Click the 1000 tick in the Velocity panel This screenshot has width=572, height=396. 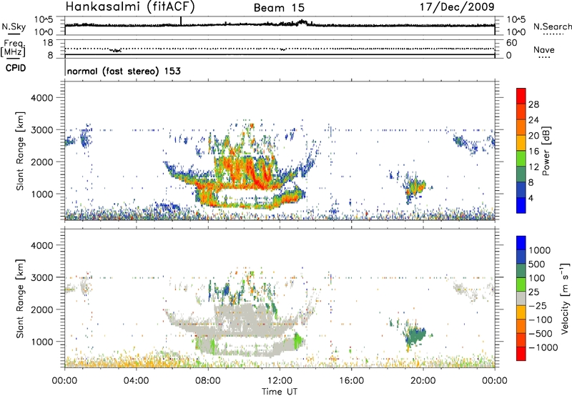[x=41, y=342]
